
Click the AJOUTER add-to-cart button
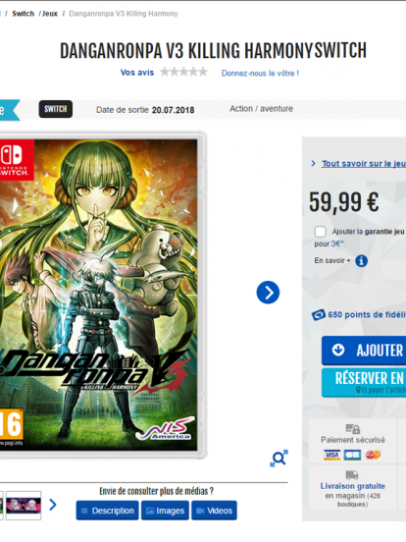coord(364,351)
